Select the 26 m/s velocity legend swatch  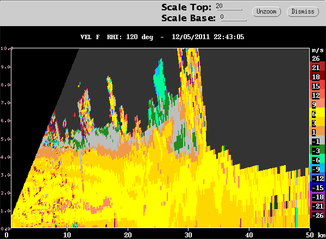316,58
